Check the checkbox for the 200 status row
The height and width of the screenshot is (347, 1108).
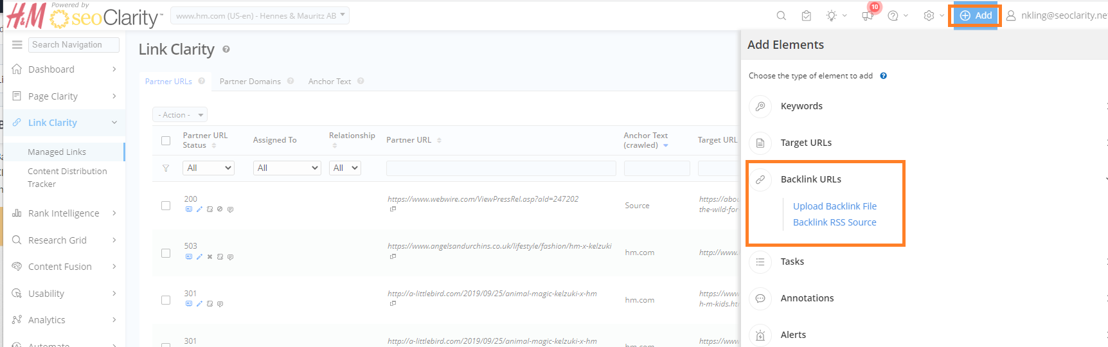click(166, 206)
